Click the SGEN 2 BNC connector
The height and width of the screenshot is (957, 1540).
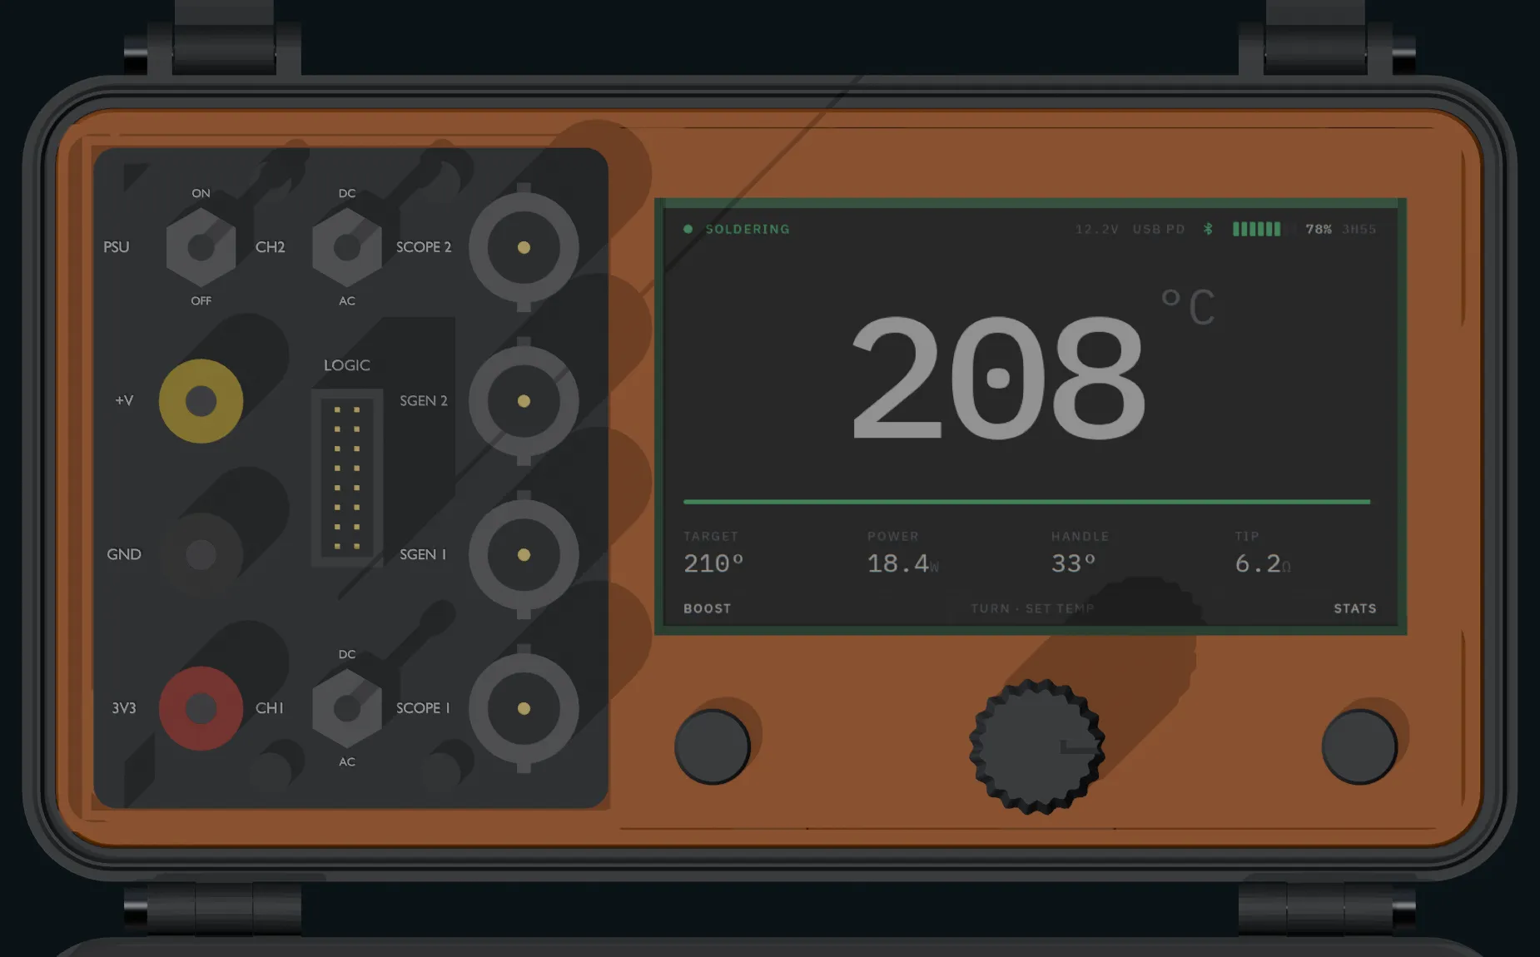coord(524,401)
